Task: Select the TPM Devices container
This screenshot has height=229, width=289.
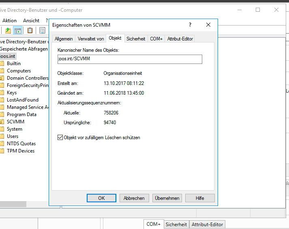Action: pyautogui.click(x=21, y=151)
